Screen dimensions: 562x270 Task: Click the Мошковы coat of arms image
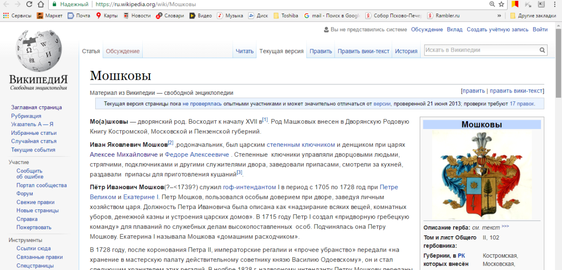(x=482, y=174)
